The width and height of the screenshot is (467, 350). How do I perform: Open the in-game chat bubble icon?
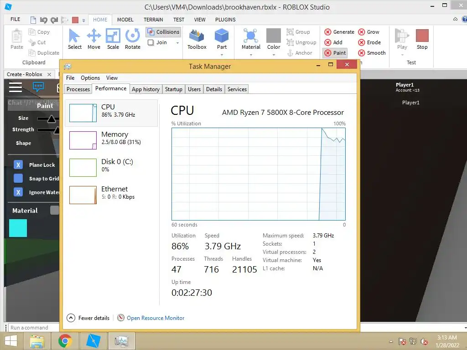click(x=38, y=87)
